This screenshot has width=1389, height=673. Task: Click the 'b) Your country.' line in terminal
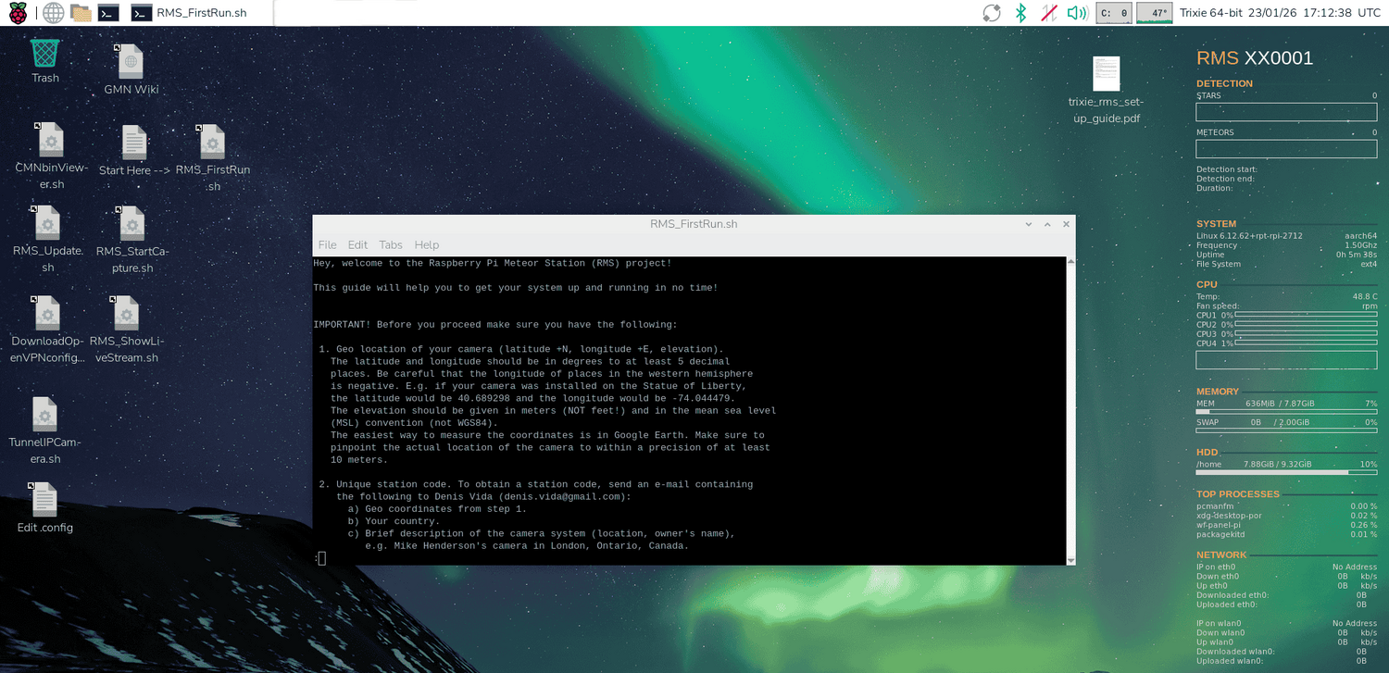[x=394, y=521]
